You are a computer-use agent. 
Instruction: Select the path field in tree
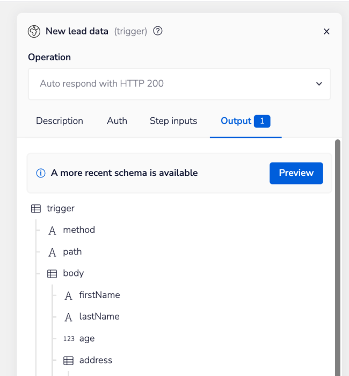pyautogui.click(x=72, y=252)
